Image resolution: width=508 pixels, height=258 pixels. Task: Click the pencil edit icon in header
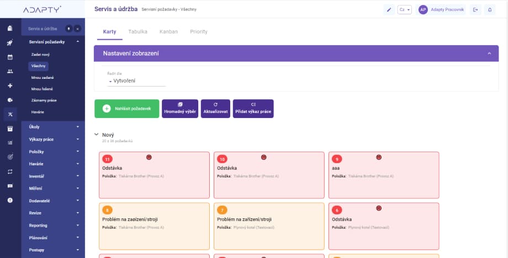(x=389, y=10)
